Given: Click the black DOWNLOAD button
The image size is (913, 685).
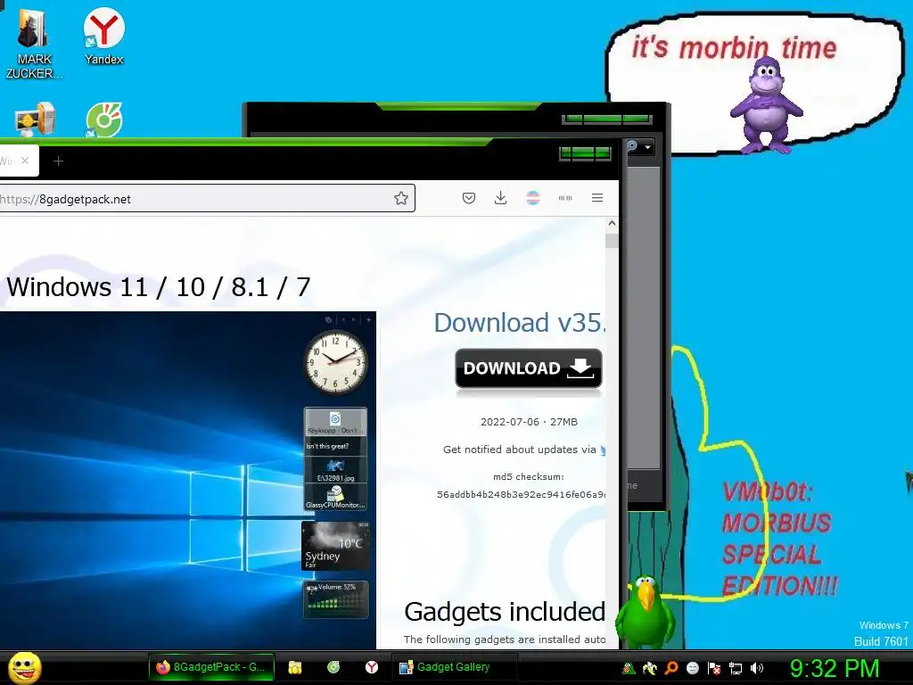Looking at the screenshot, I should tap(528, 368).
